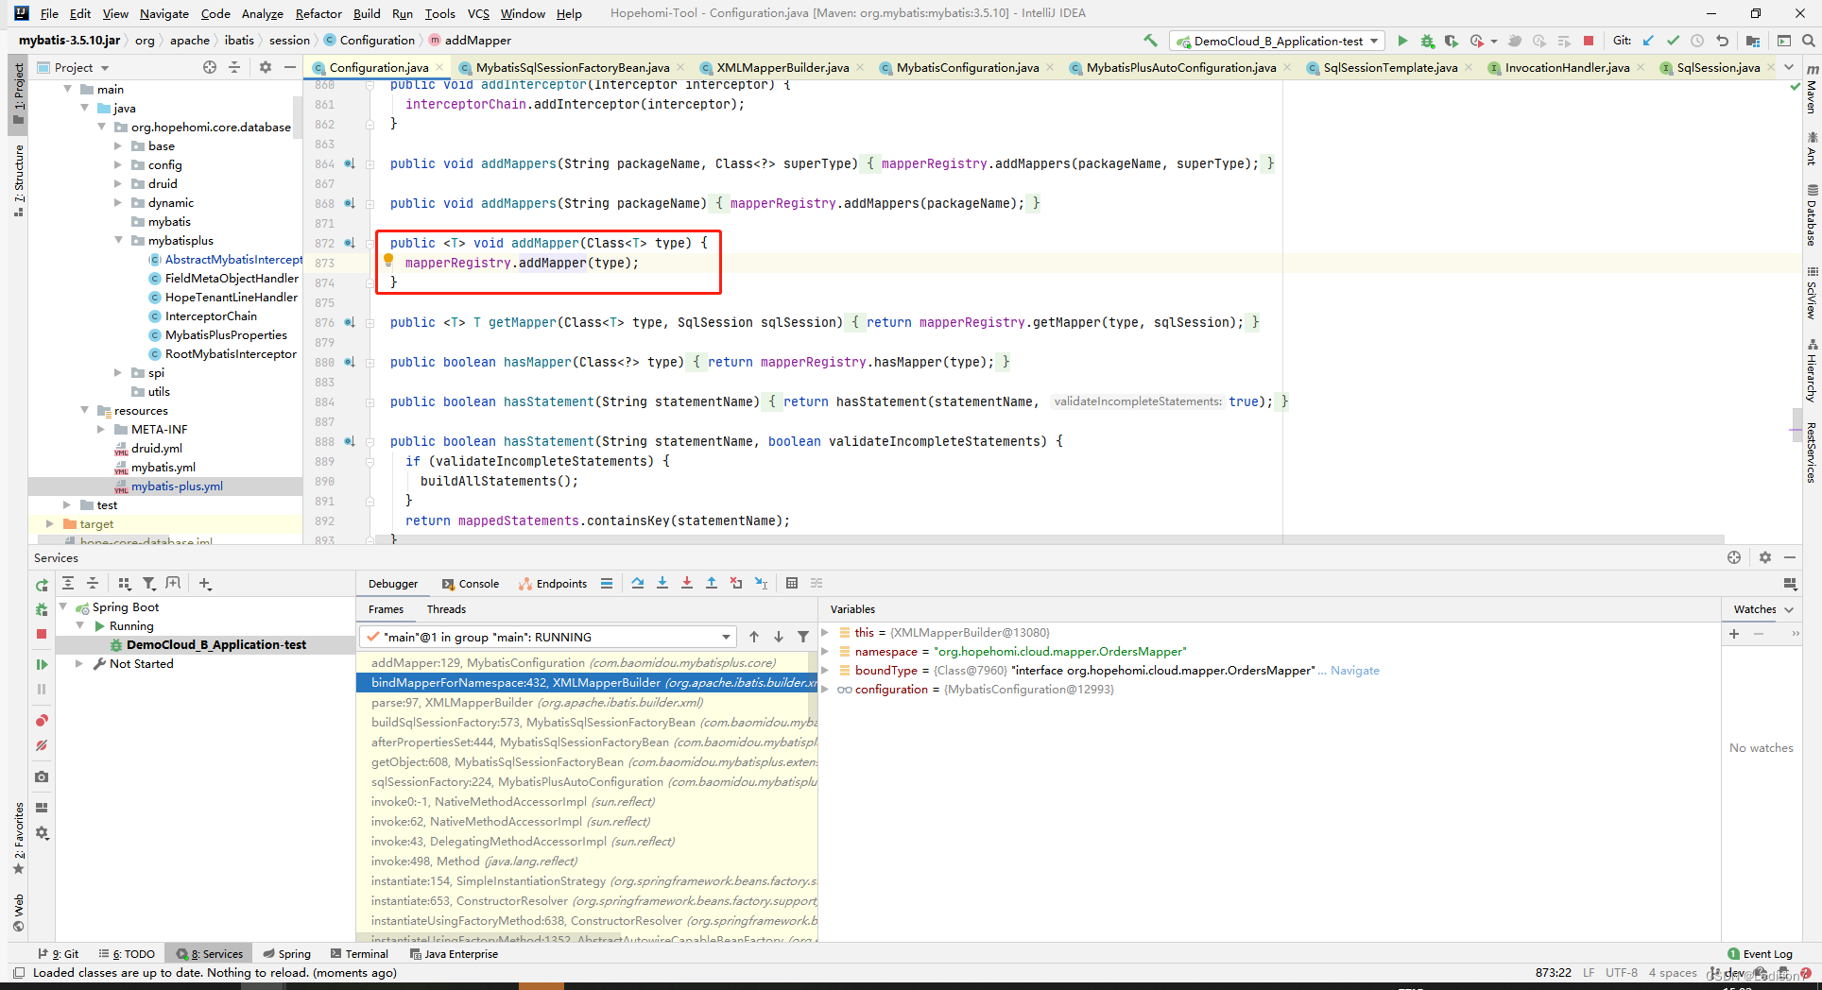Expand the boundType variable

825,670
